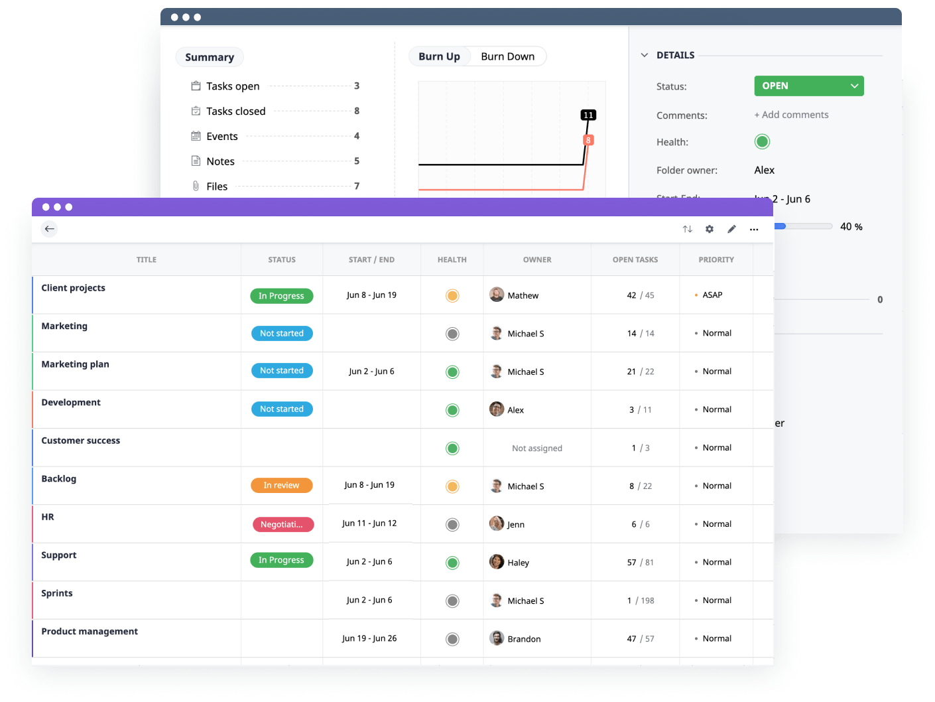Viewport: 935px width, 702px height.
Task: Adjust the 40% progress slider
Action: click(x=802, y=226)
